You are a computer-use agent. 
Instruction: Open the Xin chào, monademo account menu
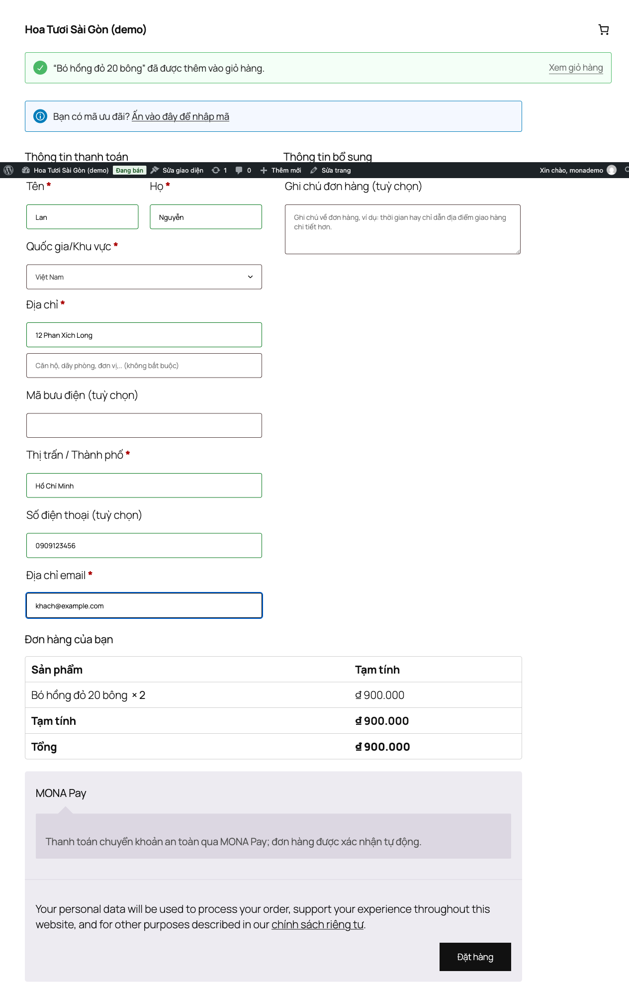click(578, 170)
